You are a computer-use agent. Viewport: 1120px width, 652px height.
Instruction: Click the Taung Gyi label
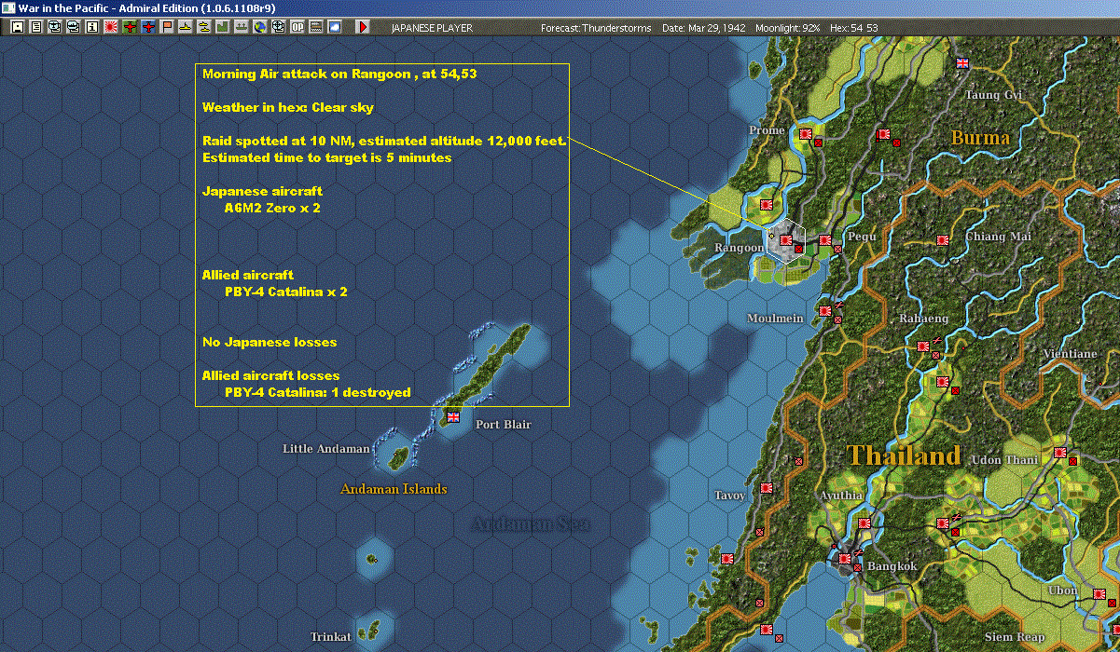coord(993,95)
